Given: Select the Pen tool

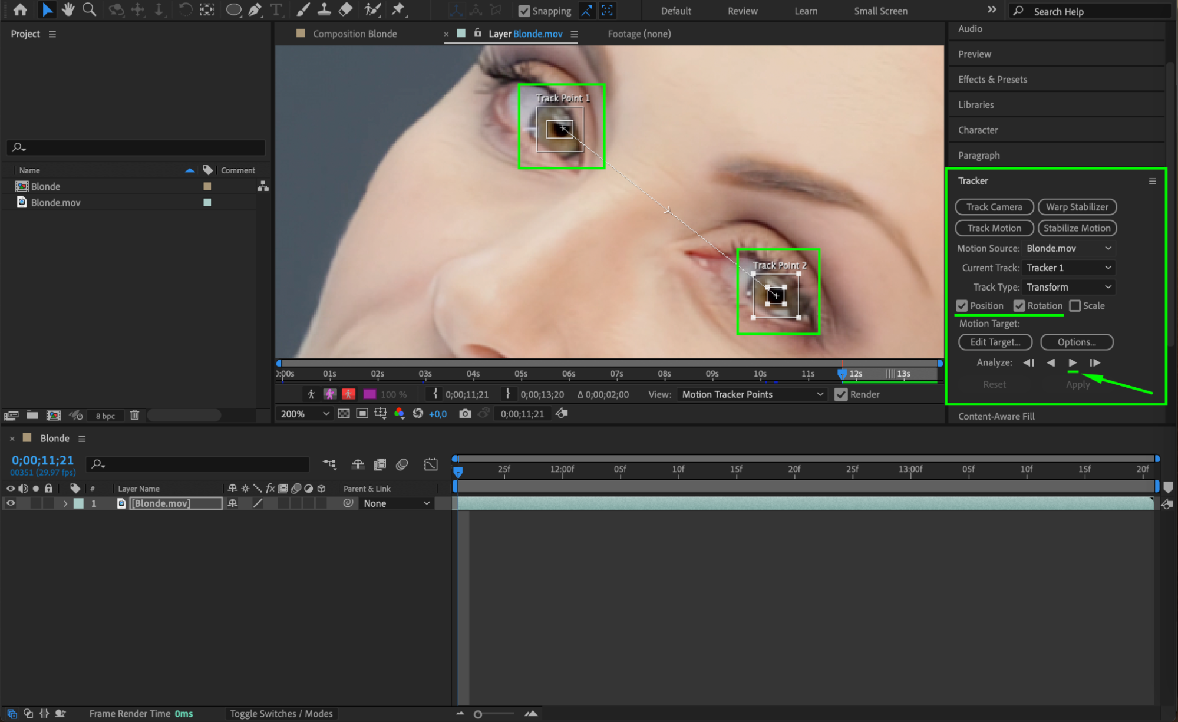Looking at the screenshot, I should click(x=255, y=9).
